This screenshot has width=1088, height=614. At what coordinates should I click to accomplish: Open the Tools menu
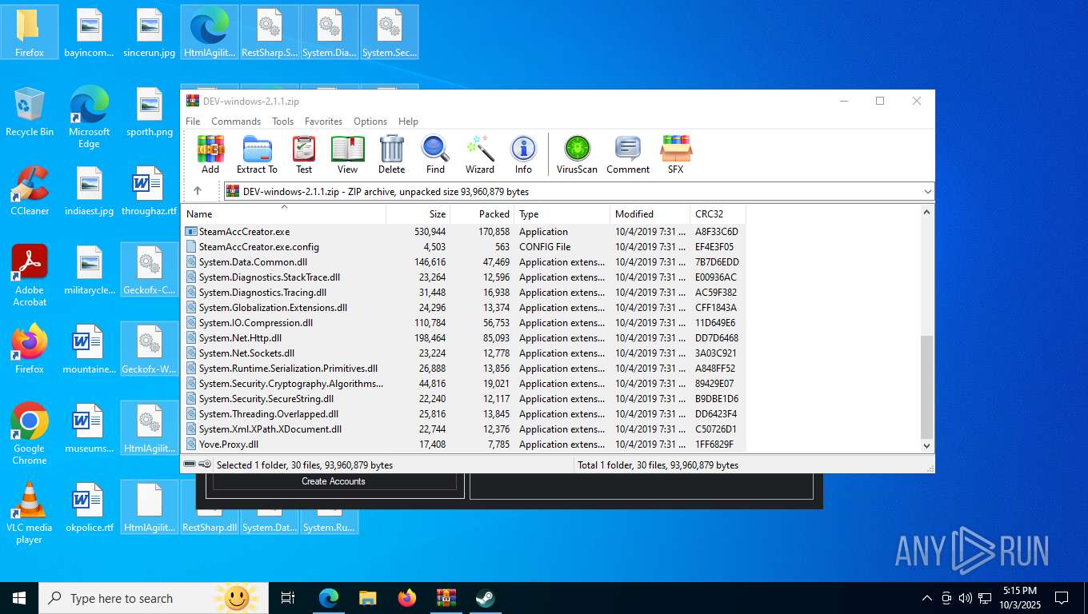click(x=282, y=122)
